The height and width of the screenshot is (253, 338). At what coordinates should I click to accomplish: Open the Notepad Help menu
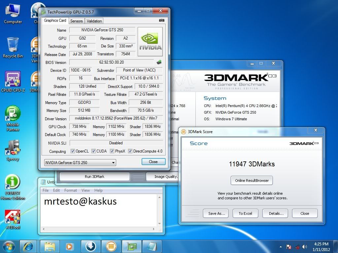coord(98,190)
